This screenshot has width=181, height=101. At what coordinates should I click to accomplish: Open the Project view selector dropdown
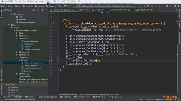(9, 10)
